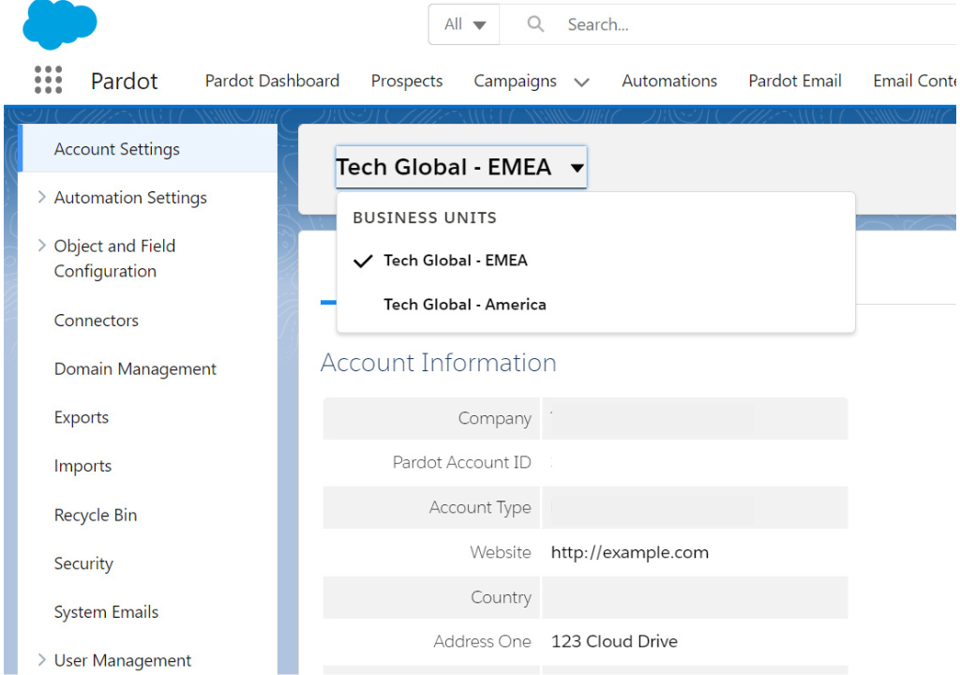The image size is (960, 675).
Task: Open Imports in the sidebar
Action: click(82, 466)
